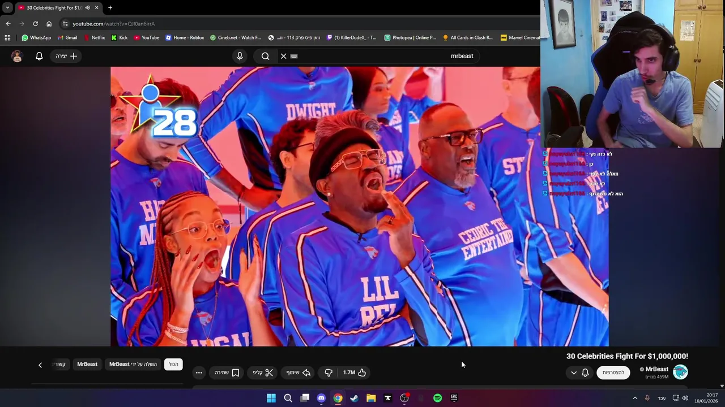Select the MrBeast filter chip

[87, 364]
